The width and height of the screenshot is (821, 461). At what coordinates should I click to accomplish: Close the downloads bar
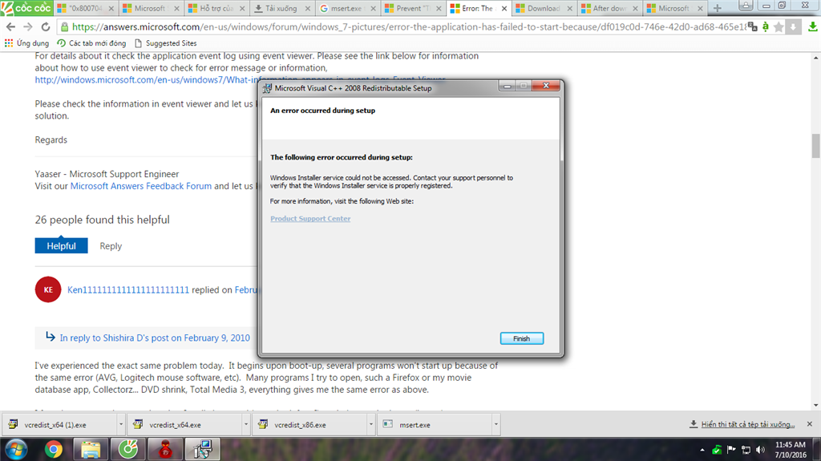810,424
